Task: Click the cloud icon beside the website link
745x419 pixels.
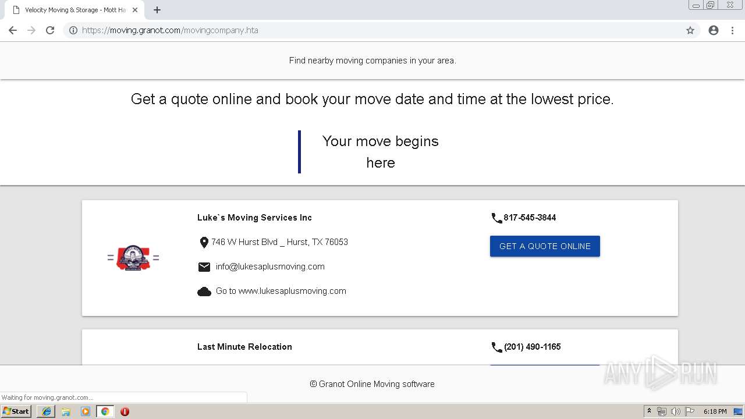Action: click(x=204, y=292)
